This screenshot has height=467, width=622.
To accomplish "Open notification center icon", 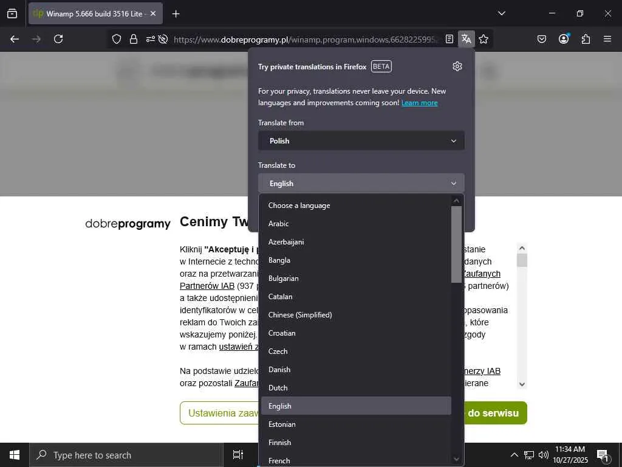I will (603, 455).
